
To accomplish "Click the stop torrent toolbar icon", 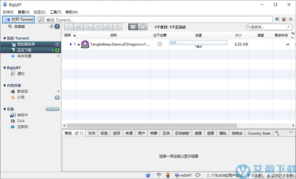I will (x=78, y=27).
